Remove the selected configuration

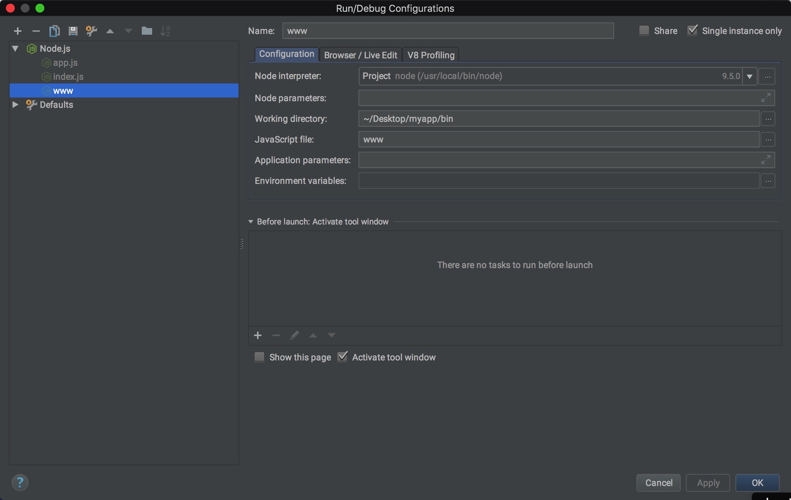coord(36,31)
